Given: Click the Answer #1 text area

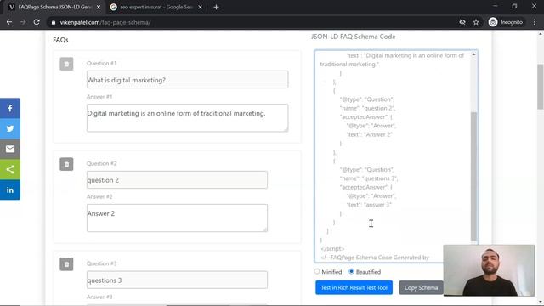Looking at the screenshot, I should click(187, 118).
